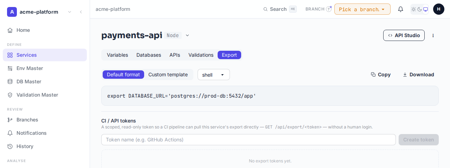The height and width of the screenshot is (168, 450).
Task: Open Services in the sidebar
Action: tap(45, 55)
